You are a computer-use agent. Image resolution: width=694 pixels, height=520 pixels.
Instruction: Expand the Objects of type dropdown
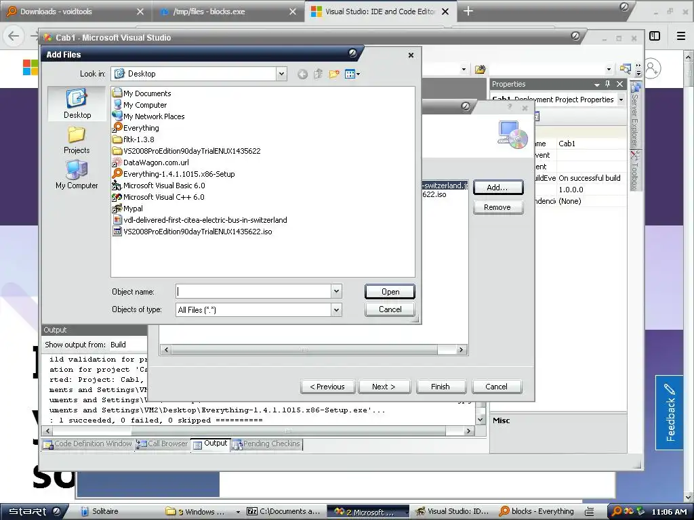tap(336, 309)
